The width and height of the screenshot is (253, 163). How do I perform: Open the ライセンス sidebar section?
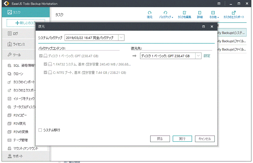pos(19,44)
